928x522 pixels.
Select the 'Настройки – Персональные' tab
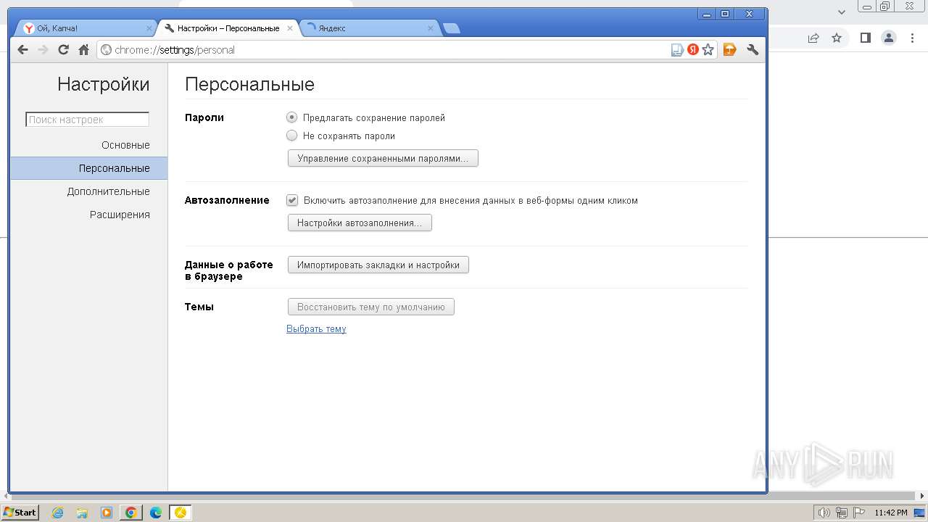tap(228, 28)
